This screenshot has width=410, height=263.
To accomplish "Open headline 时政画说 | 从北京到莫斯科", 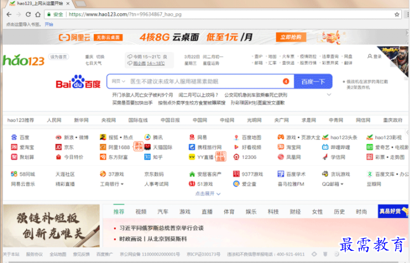I will click(x=153, y=239).
